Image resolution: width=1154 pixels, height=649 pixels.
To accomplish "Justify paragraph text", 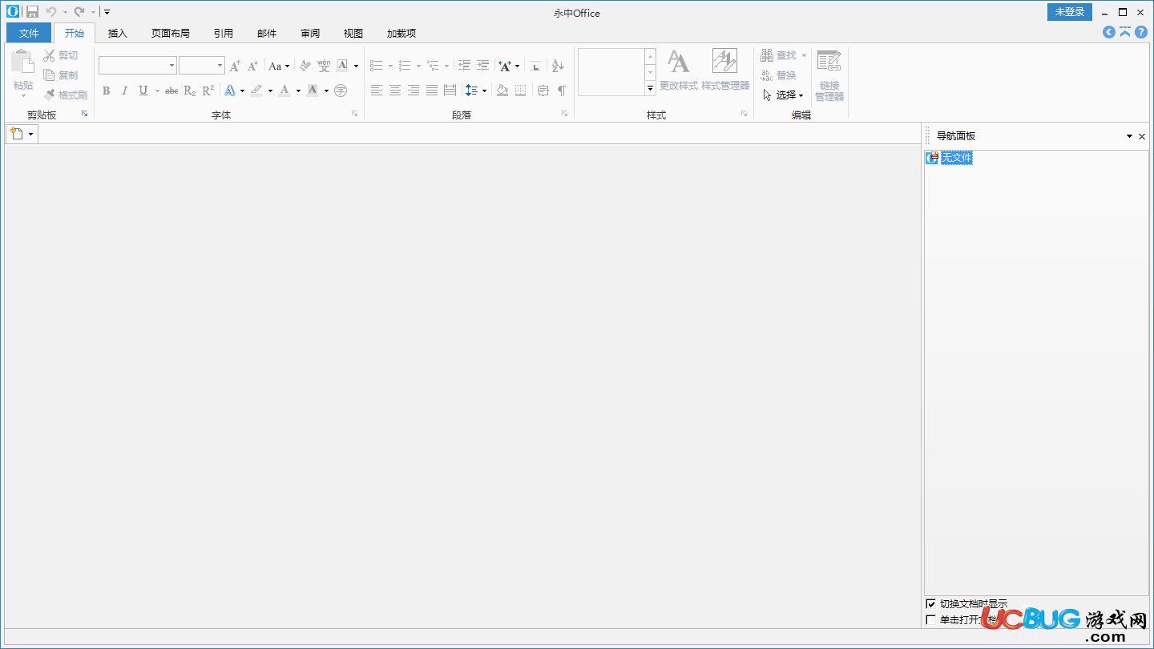I will tap(432, 91).
